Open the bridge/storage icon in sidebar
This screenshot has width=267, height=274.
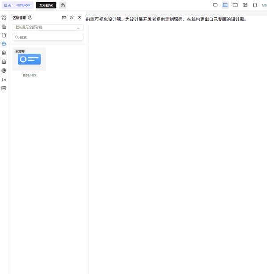point(4,61)
